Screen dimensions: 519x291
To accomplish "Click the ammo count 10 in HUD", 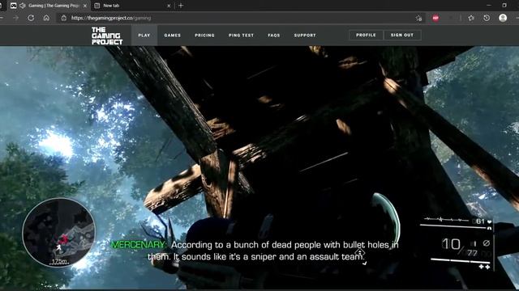I will [x=451, y=244].
